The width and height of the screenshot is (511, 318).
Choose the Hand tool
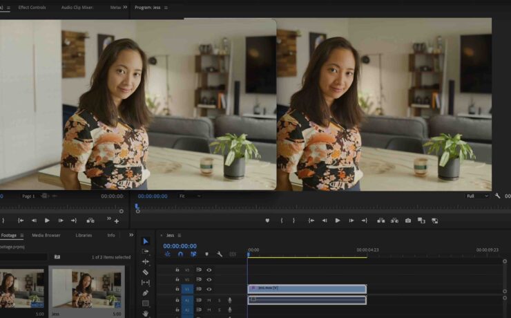146,313
